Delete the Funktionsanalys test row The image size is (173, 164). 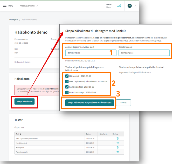click(x=117, y=152)
